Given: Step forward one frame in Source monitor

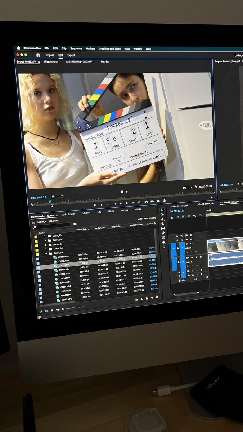Looking at the screenshot, I should pyautogui.click(x=133, y=203).
